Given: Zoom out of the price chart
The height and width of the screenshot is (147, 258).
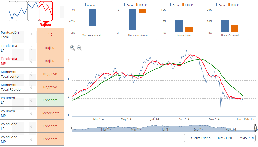Looking at the screenshot, I should pos(79,48).
